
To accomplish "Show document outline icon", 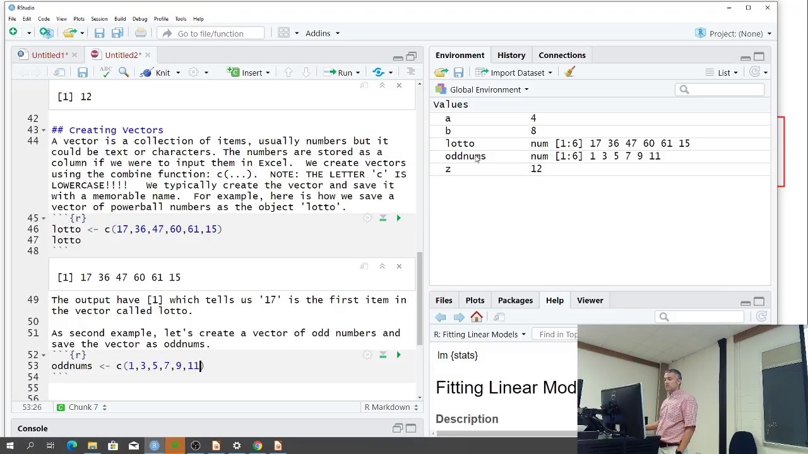I will 410,73.
